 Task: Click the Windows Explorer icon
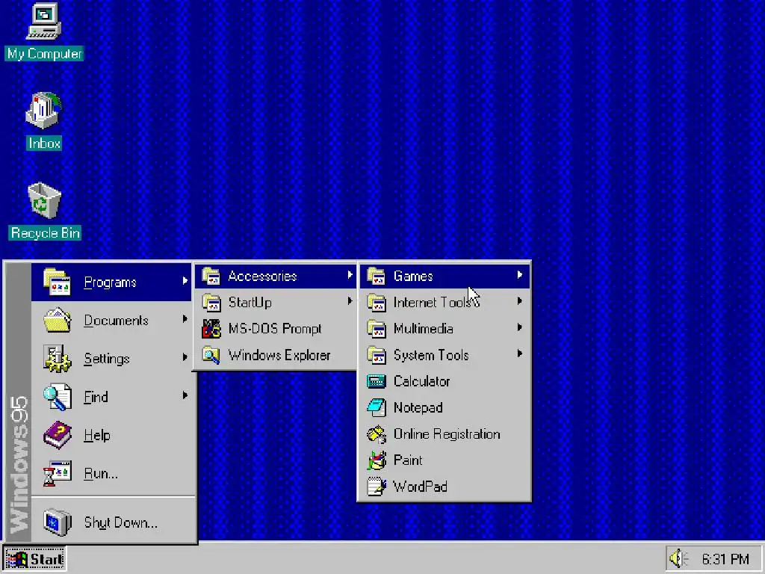tap(211, 355)
